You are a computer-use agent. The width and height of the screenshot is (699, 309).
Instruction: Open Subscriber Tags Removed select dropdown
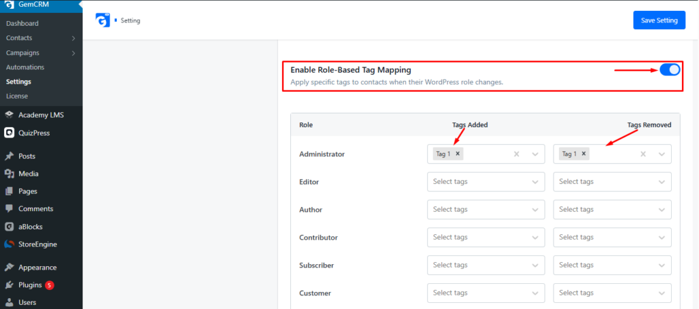(612, 265)
